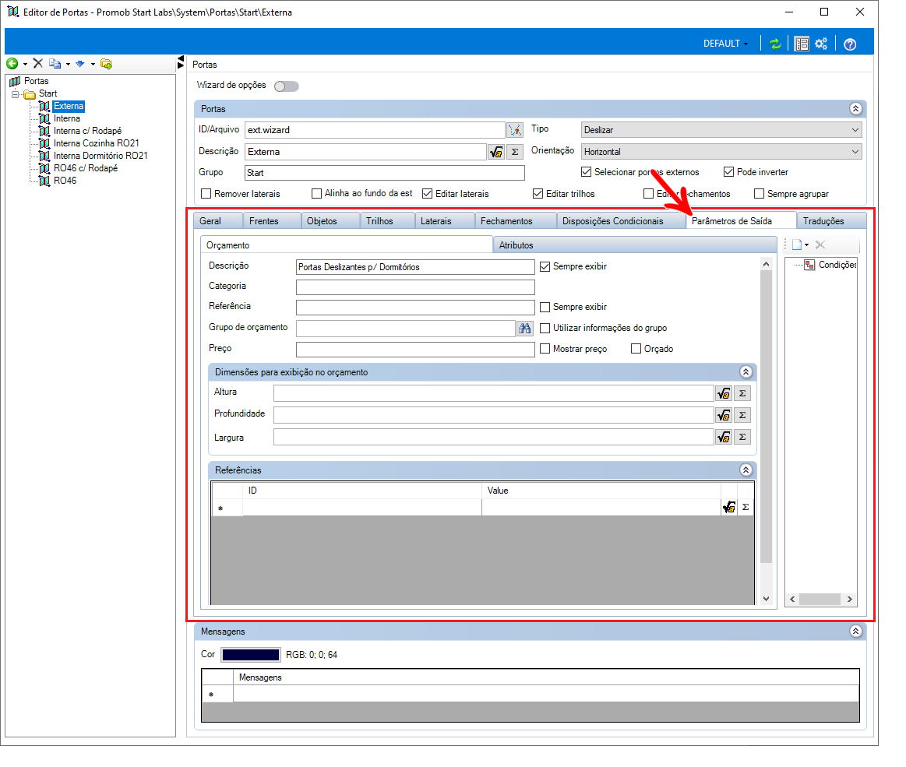The image size is (906, 767).
Task: Click binoculars search icon beside Grupo de orçamento
Action: pyautogui.click(x=524, y=328)
